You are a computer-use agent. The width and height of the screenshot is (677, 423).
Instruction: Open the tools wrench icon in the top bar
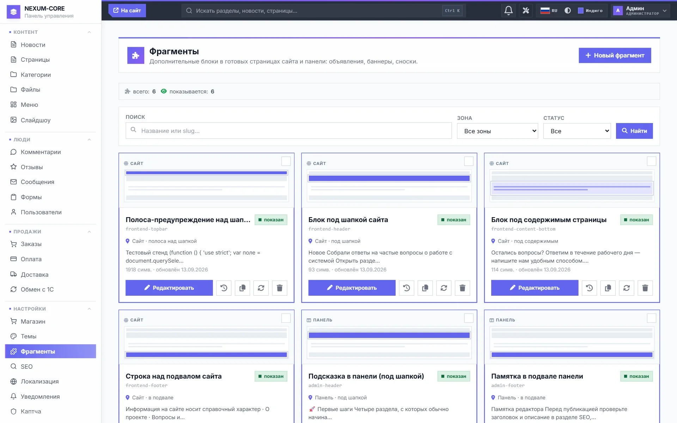526,11
